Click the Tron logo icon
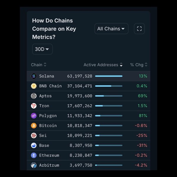177x177 pixels. 34,106
